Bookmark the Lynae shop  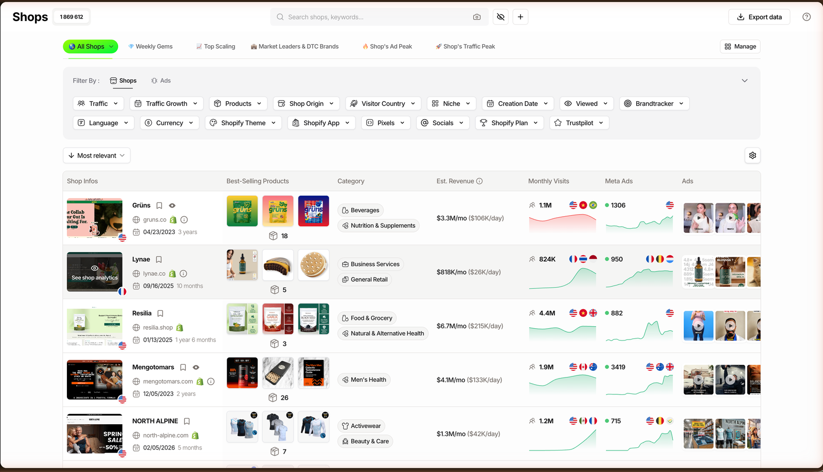(x=159, y=259)
